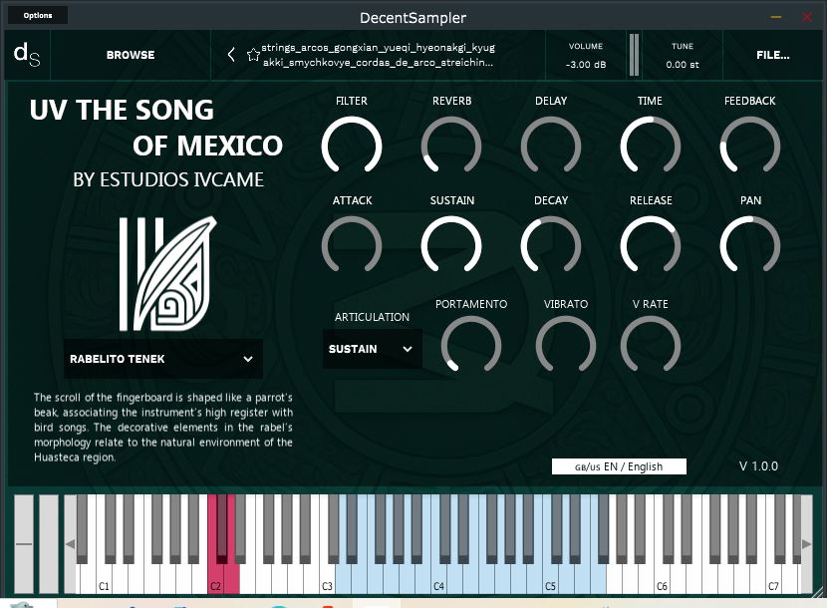Play the C7 key on keyboard
This screenshot has height=608, width=827.
[773, 580]
